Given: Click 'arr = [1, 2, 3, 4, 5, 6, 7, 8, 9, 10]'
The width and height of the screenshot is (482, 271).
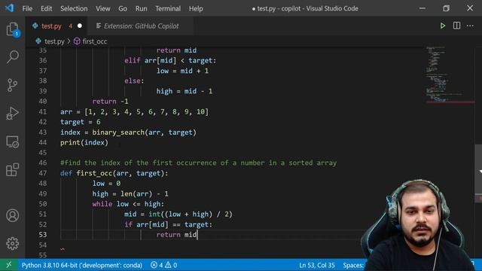Looking at the screenshot, I should coord(134,112).
